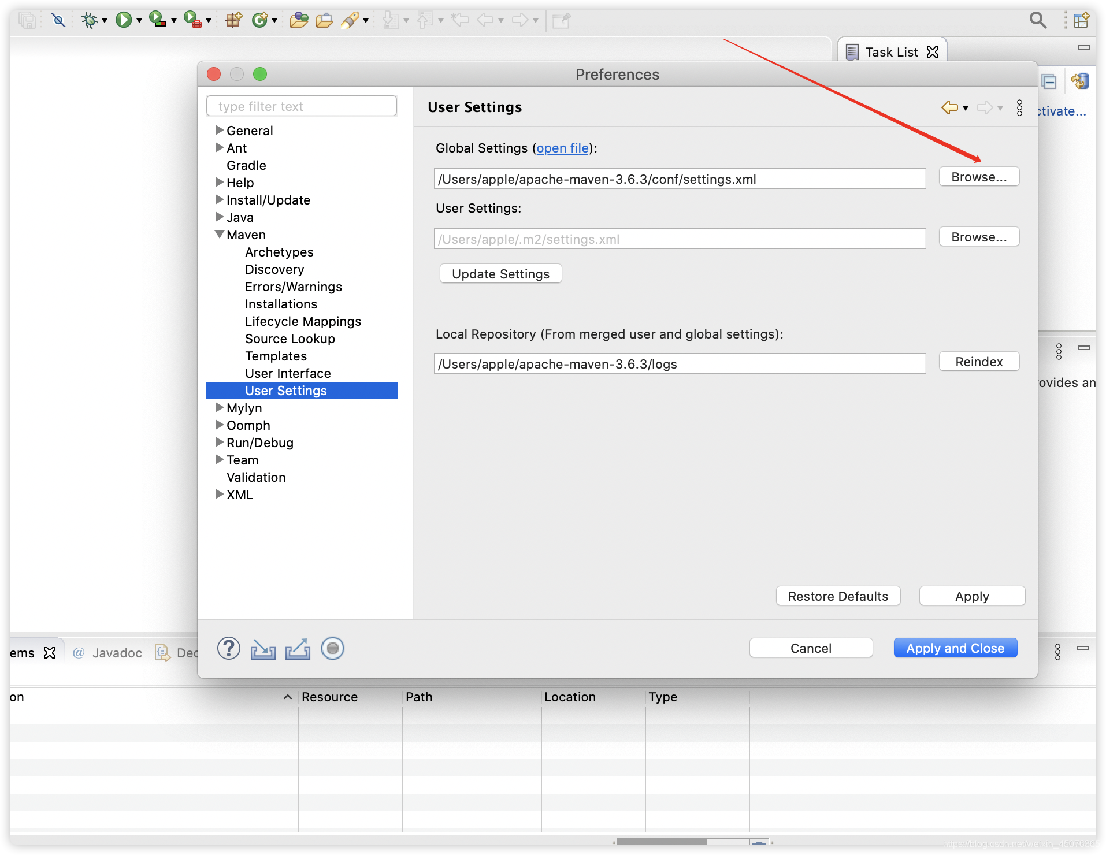Expand the Team preferences node
The width and height of the screenshot is (1106, 855).
pos(220,459)
